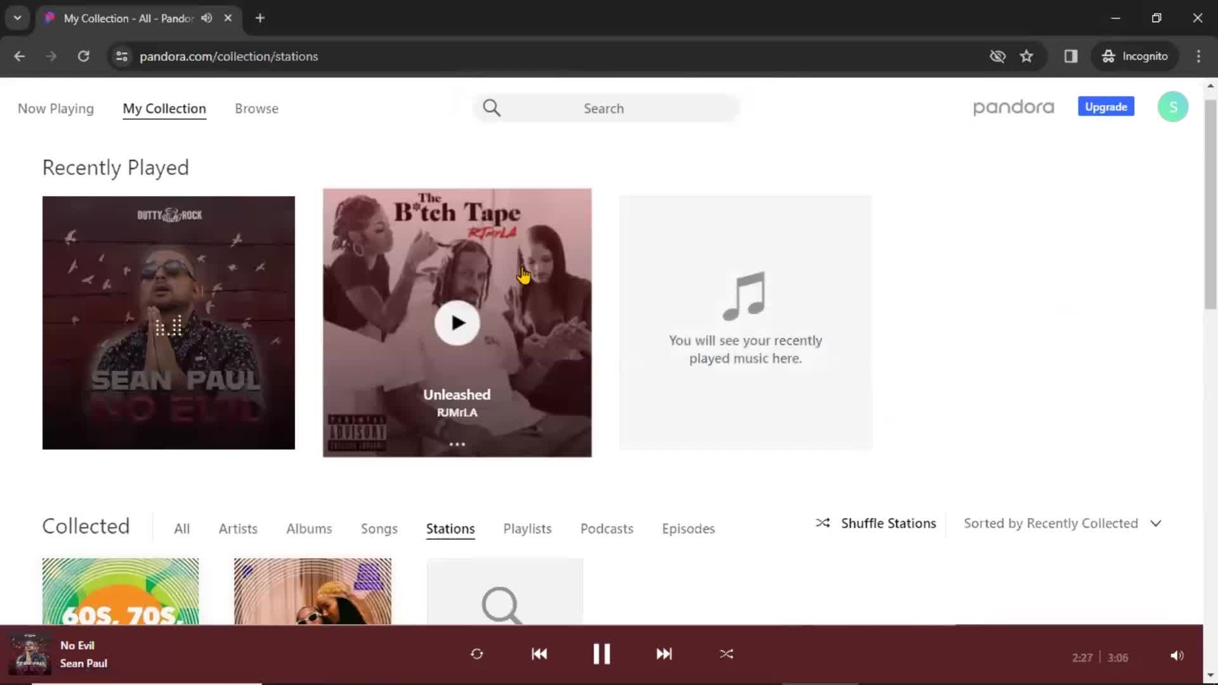The height and width of the screenshot is (685, 1218).
Task: Select the Stations tab in Collected
Action: [450, 528]
